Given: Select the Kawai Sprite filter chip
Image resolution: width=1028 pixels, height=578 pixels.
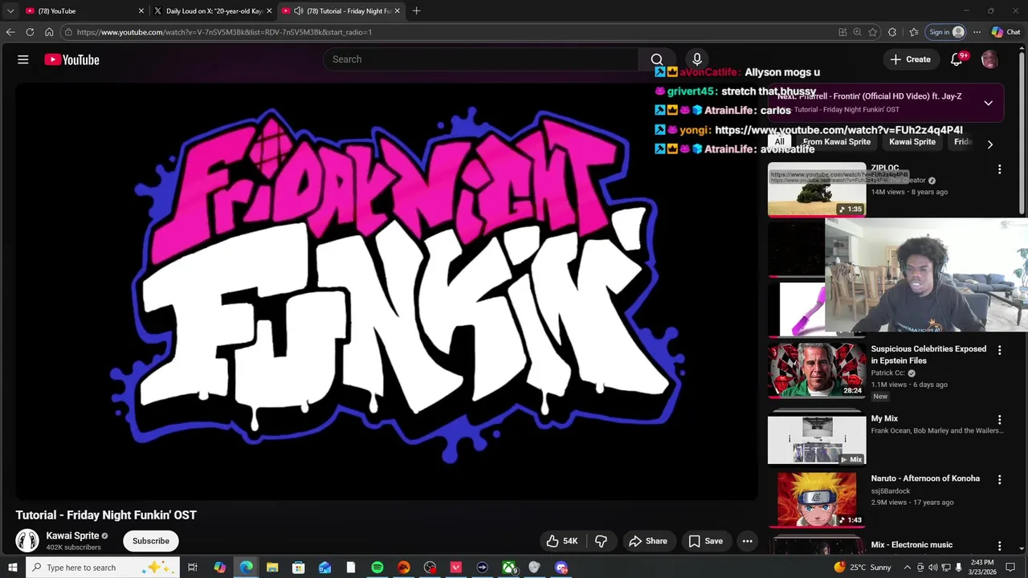Looking at the screenshot, I should pos(912,142).
